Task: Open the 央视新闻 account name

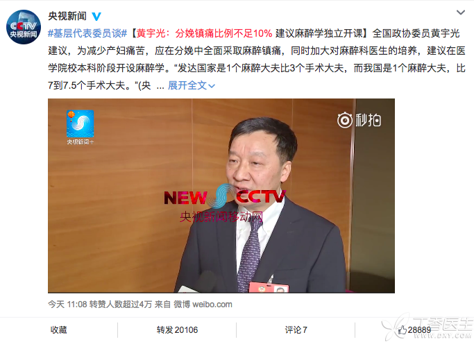Action: coord(67,16)
